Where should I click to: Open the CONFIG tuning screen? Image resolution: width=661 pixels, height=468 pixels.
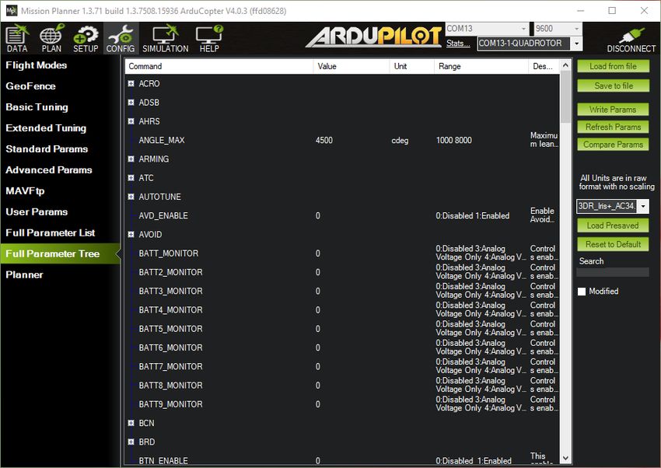point(120,39)
